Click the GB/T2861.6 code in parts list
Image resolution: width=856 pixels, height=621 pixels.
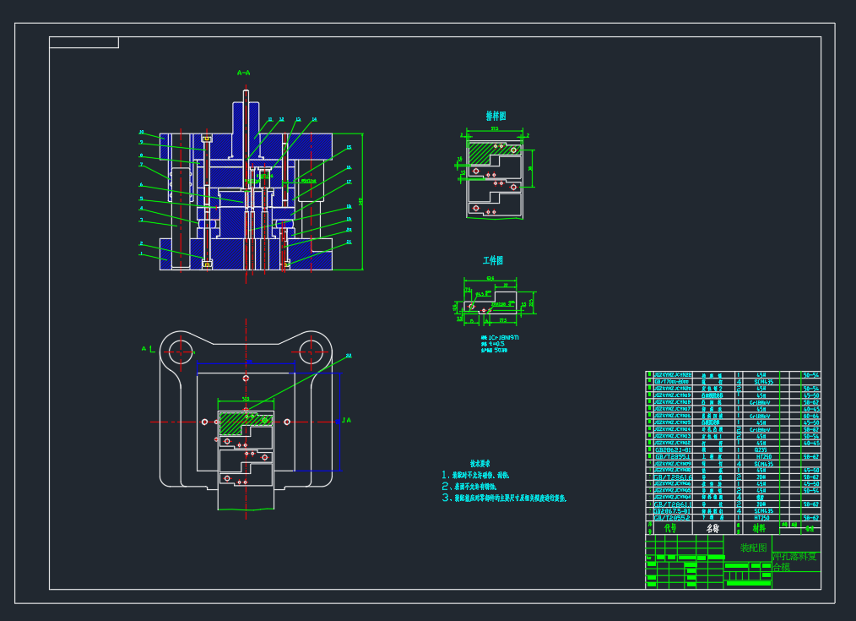click(x=673, y=477)
